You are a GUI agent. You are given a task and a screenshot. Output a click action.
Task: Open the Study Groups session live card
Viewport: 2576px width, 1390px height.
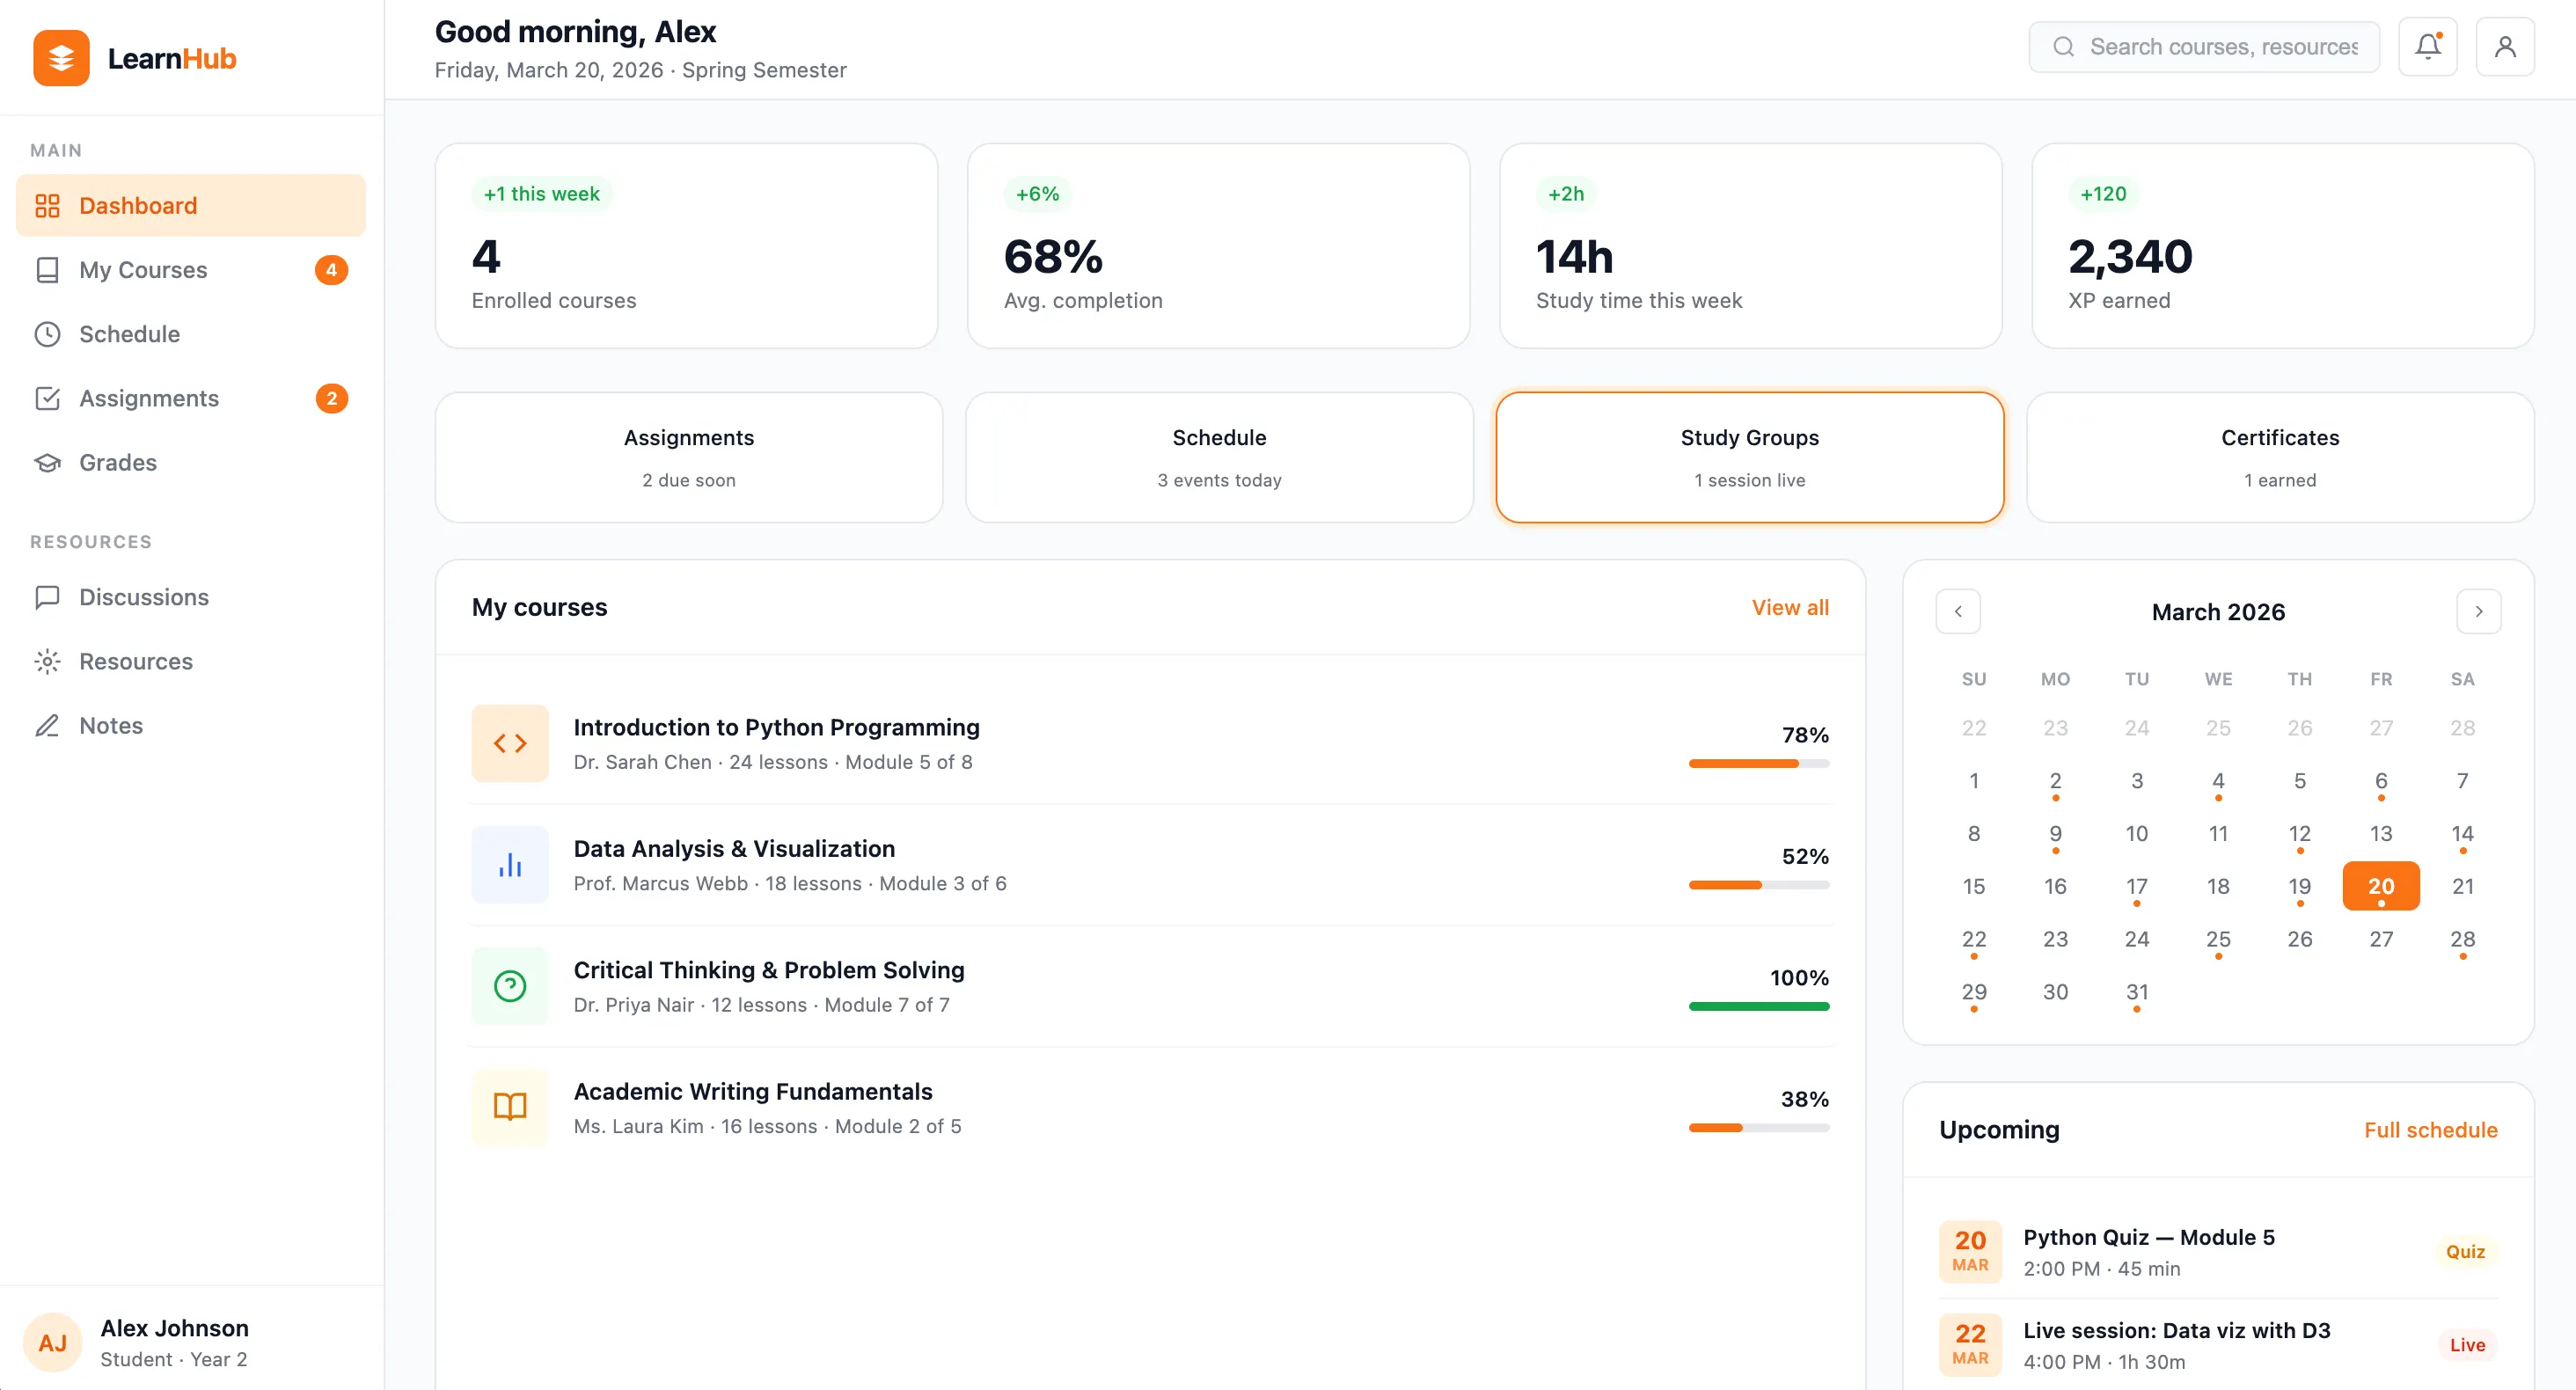coord(1750,457)
